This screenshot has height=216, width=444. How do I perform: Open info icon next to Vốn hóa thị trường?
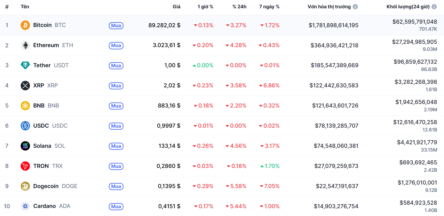tap(355, 7)
